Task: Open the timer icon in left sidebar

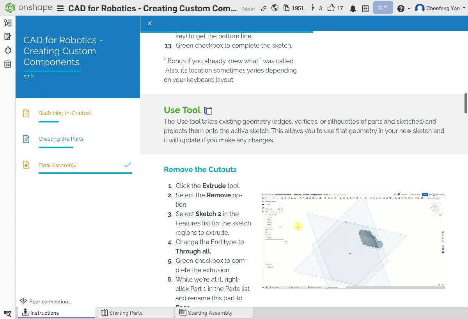Action: click(x=7, y=50)
